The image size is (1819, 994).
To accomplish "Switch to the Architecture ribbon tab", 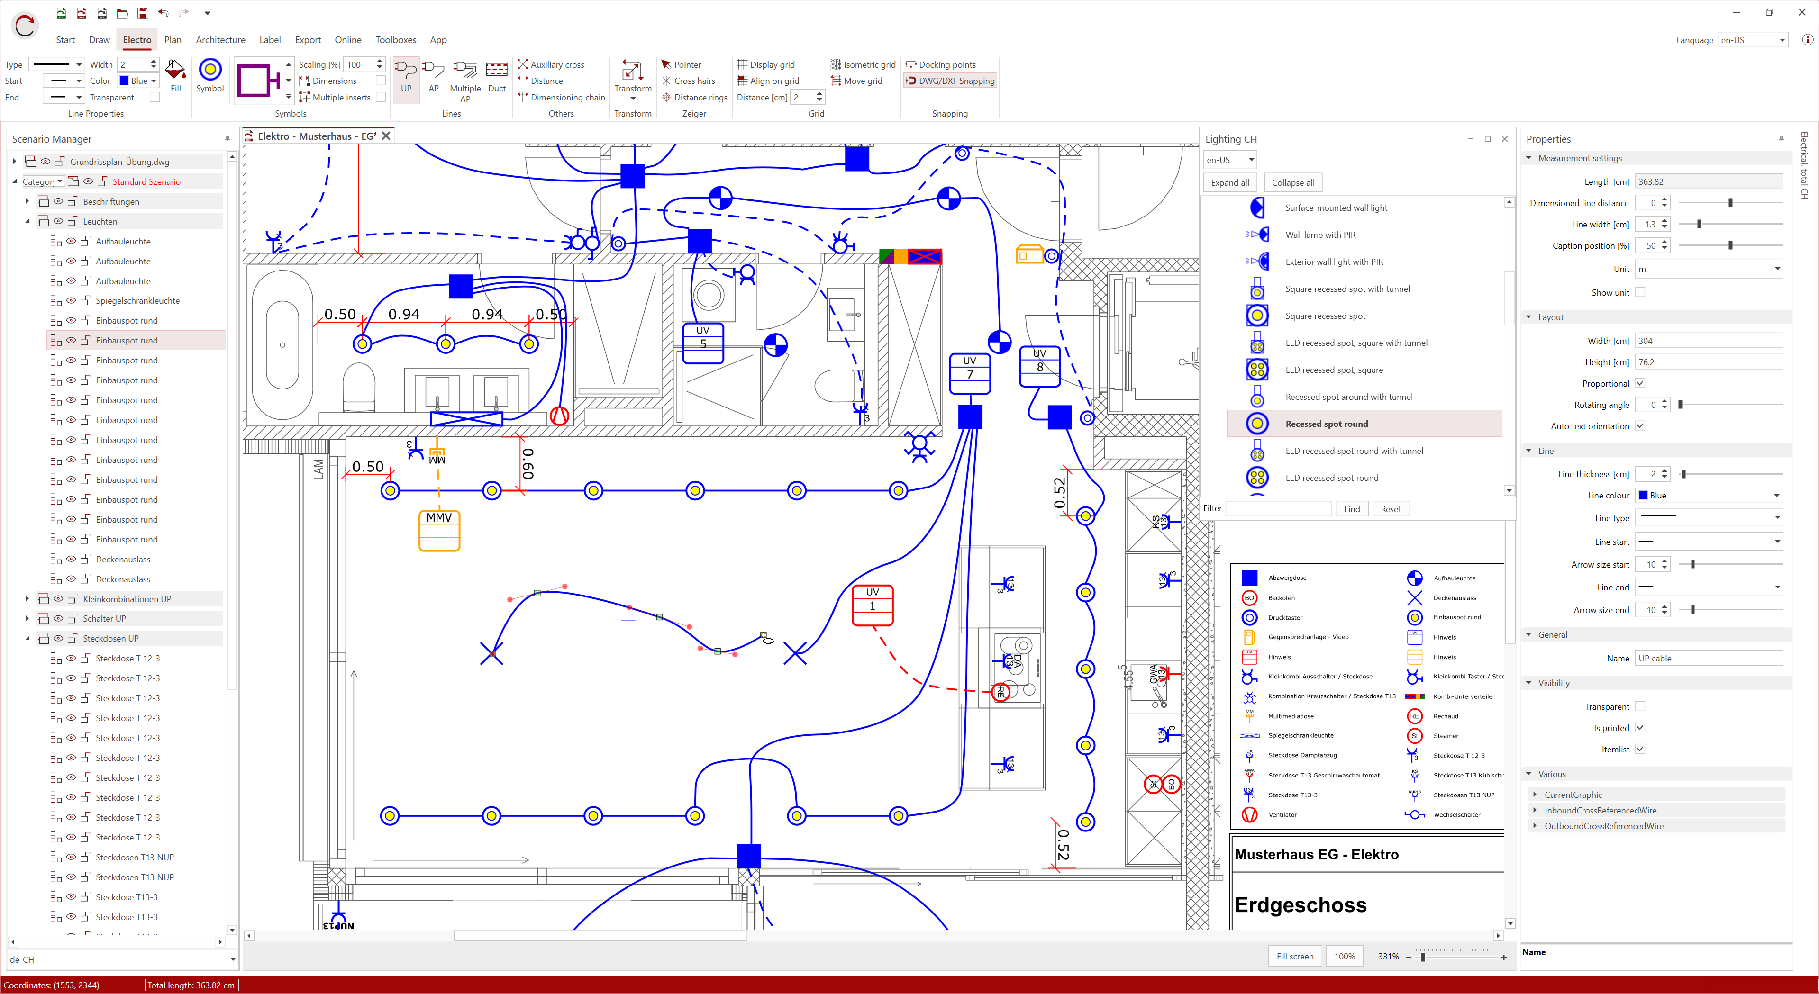I will coord(220,40).
